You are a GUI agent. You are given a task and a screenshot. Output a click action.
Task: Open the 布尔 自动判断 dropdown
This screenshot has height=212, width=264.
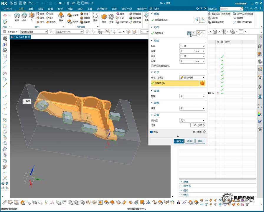pyautogui.click(x=192, y=78)
